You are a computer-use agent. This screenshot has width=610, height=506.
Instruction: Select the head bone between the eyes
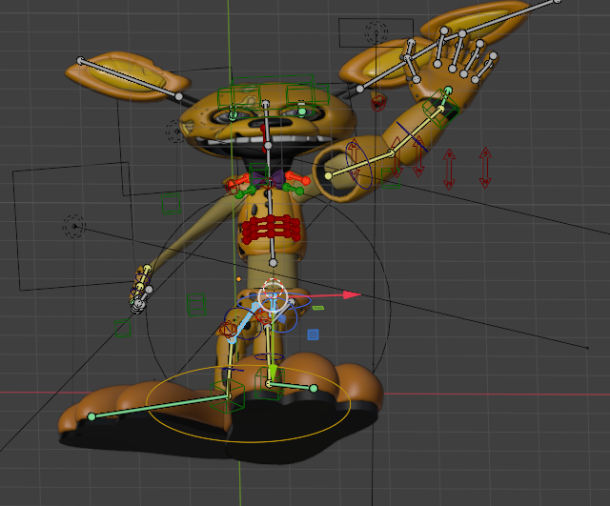[267, 125]
